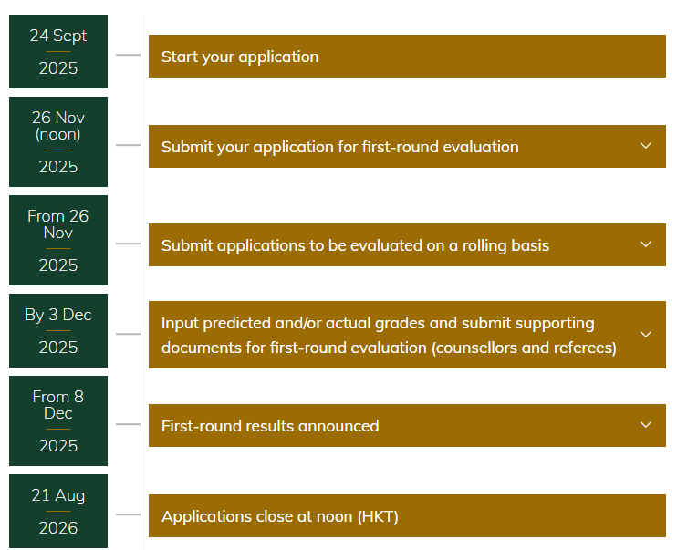
Task: Expand the predicted grades row chevron
Action: pos(646,334)
